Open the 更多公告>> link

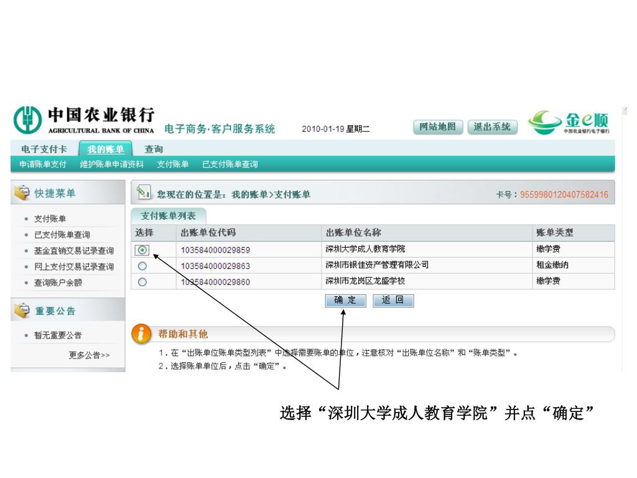[x=89, y=355]
